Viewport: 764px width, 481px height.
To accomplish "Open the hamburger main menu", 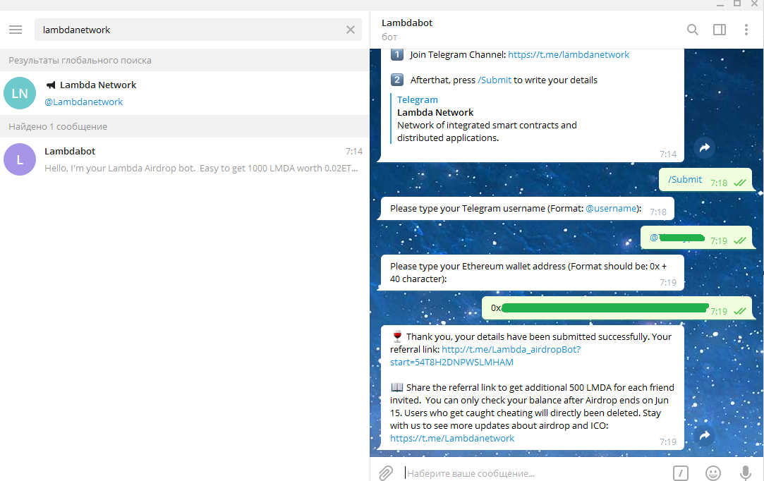I will [16, 30].
